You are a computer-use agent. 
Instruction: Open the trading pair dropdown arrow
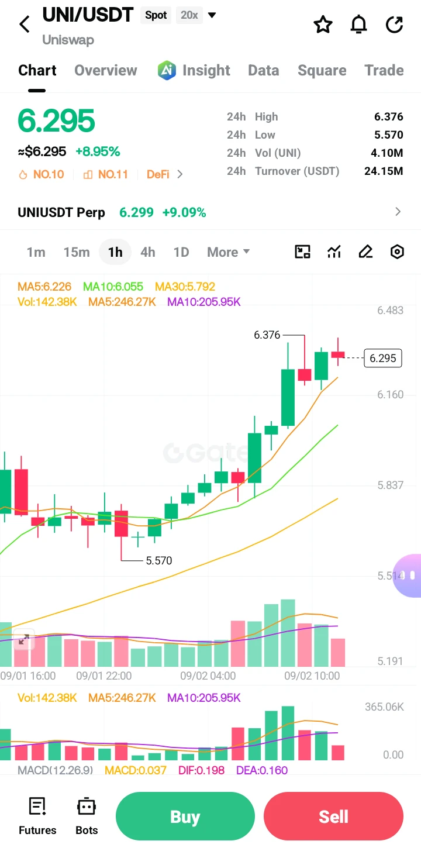(x=212, y=15)
